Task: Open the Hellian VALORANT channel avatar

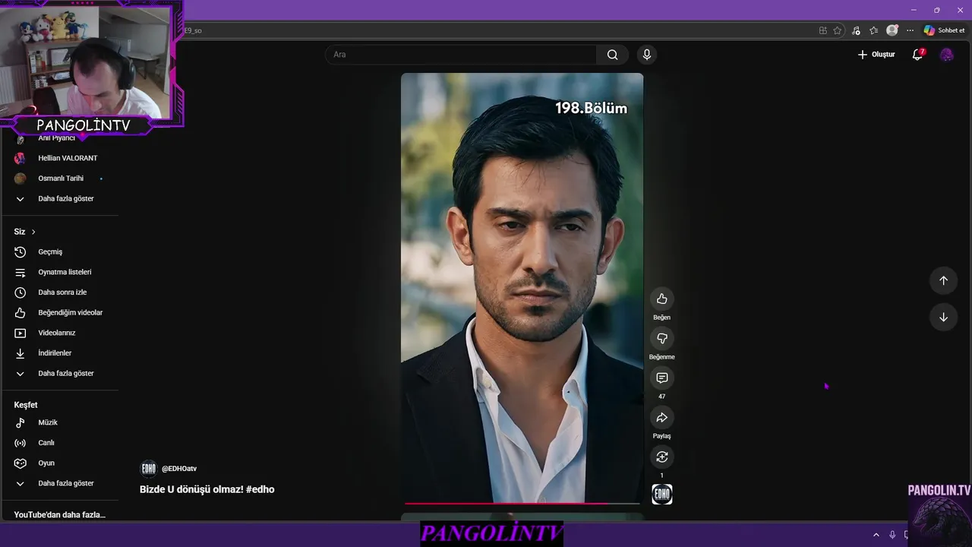Action: coord(21,158)
